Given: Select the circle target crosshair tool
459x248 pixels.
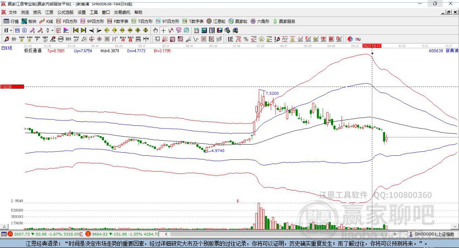Looking at the screenshot, I should [x=91, y=39].
